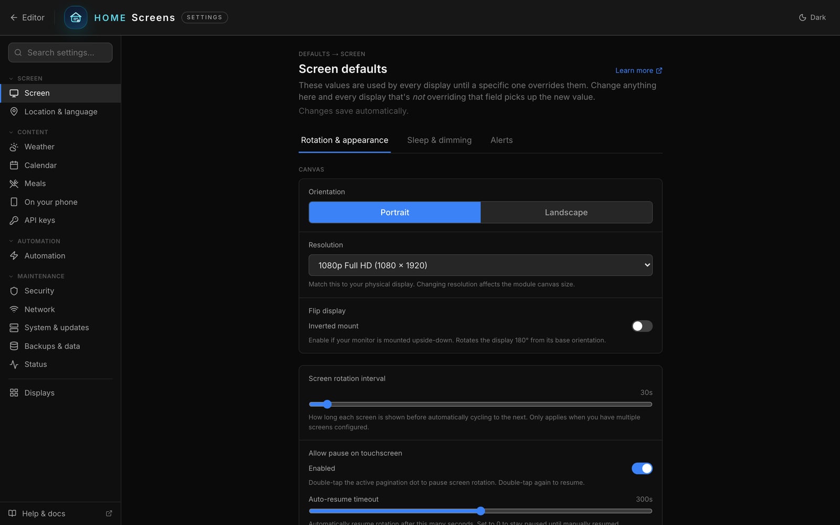
Task: Click the On your phone icon
Action: [x=14, y=202]
